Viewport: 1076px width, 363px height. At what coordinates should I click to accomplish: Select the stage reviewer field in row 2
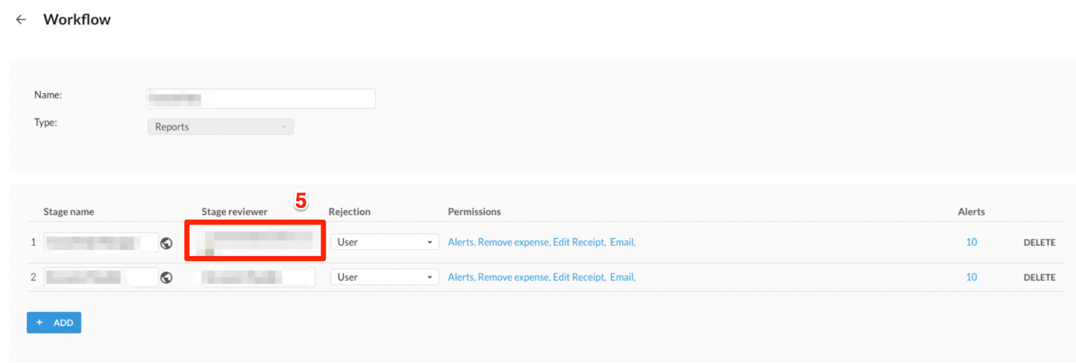pos(258,277)
